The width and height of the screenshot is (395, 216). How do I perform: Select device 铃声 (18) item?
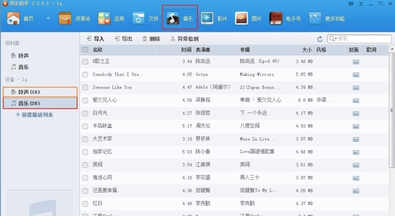[41, 92]
